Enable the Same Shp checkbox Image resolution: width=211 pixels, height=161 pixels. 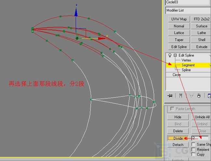click(x=193, y=144)
